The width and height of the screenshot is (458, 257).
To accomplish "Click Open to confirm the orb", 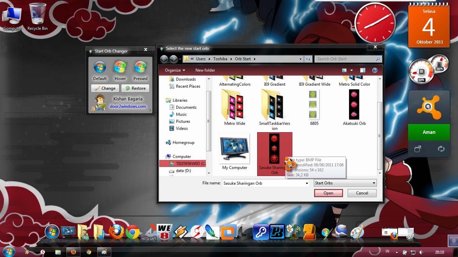I will coord(328,193).
